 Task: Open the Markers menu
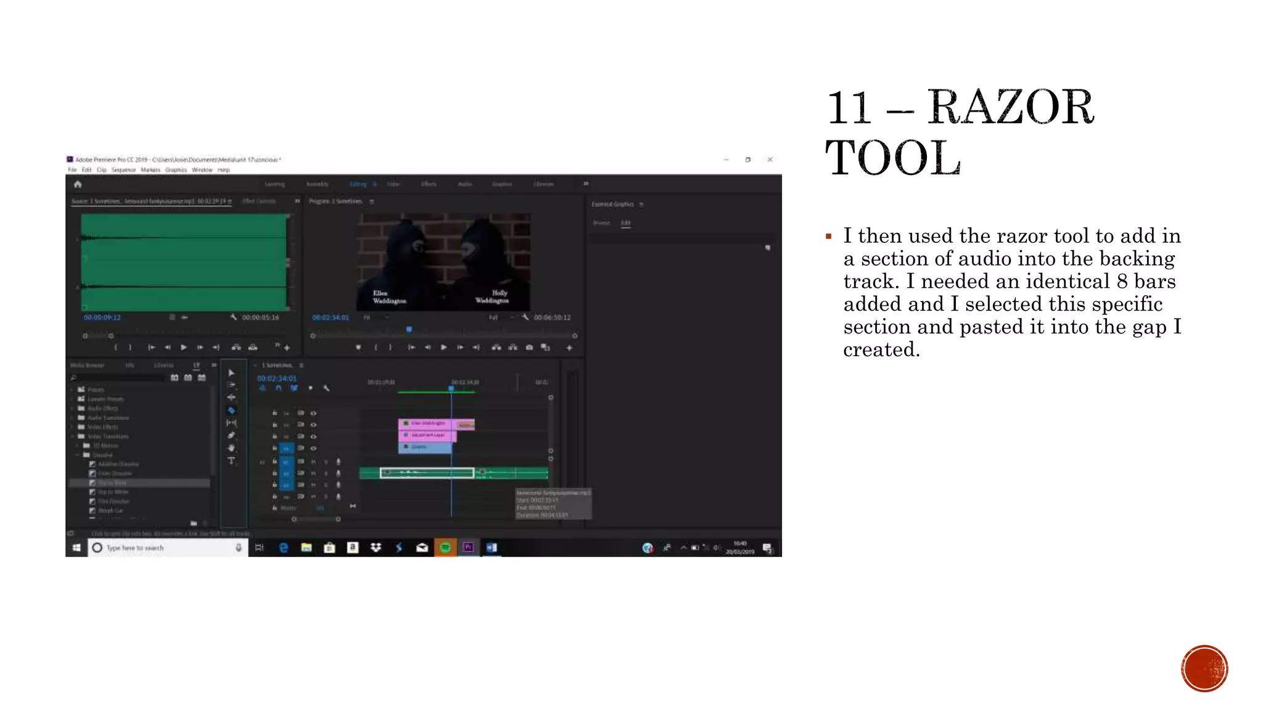tap(150, 170)
